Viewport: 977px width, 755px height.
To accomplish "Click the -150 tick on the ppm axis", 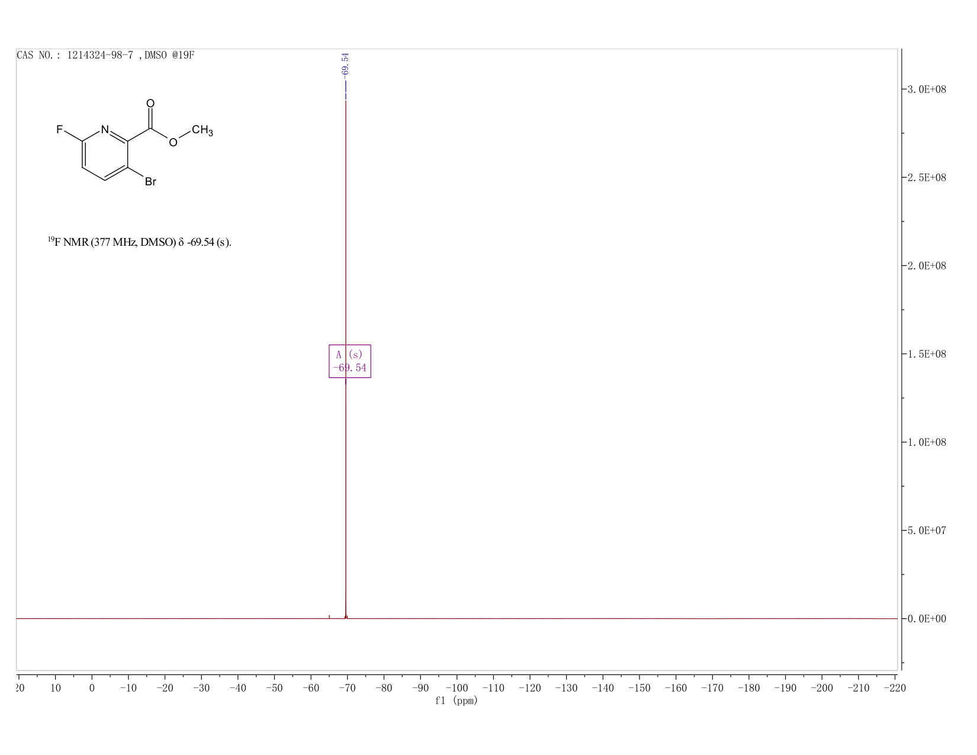I will tap(639, 687).
